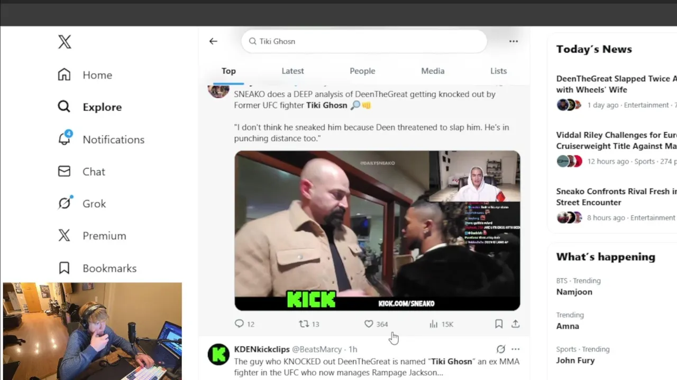Reply to the SNEAKO post (12 replies)
Screen dimensions: 677x380
pos(244,324)
